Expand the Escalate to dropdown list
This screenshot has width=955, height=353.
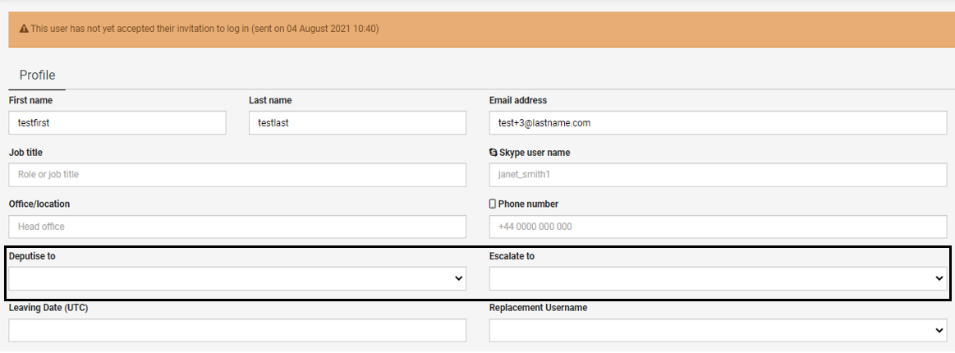click(718, 278)
